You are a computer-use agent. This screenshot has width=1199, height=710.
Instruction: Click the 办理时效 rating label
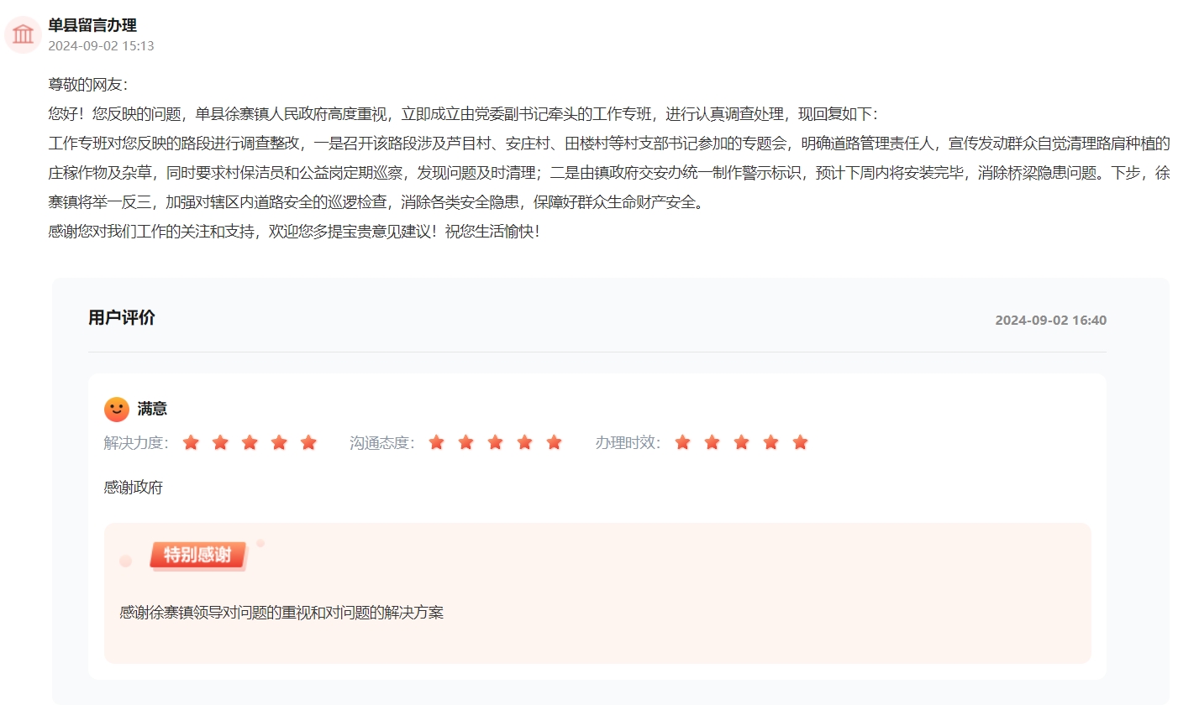click(x=628, y=443)
